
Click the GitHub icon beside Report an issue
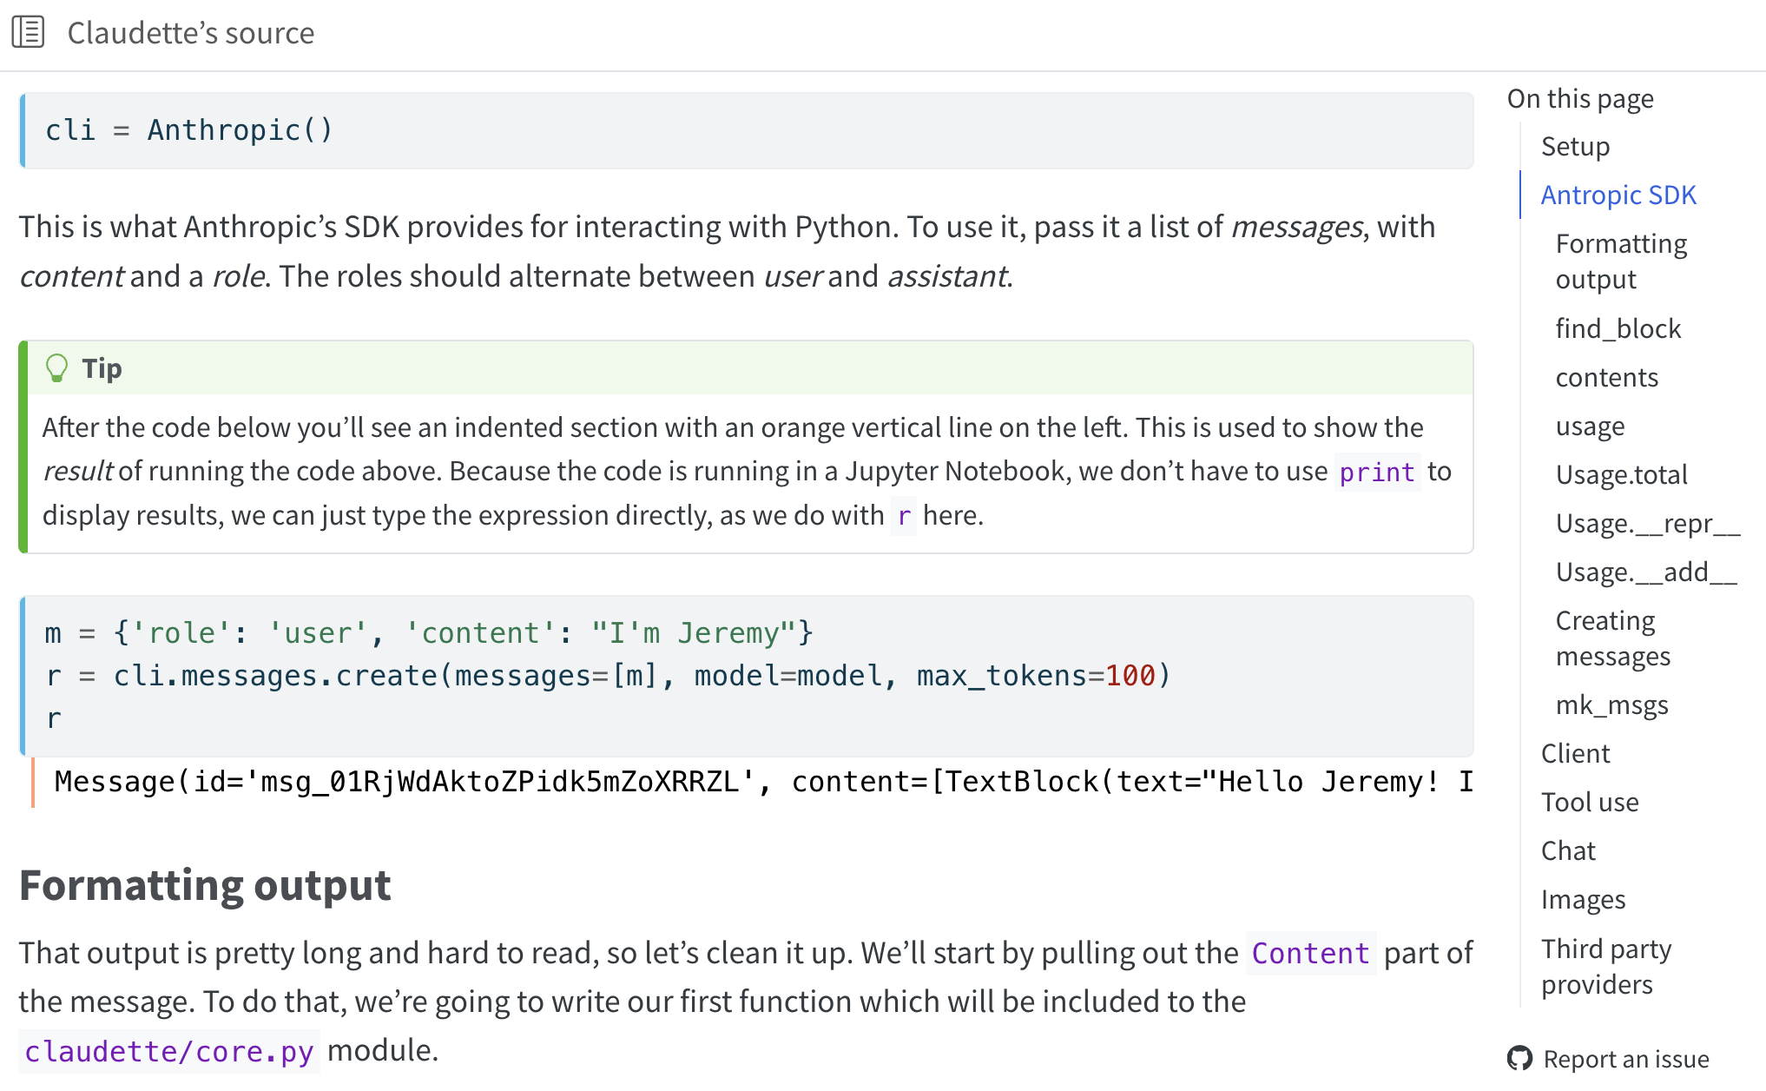[1519, 1059]
